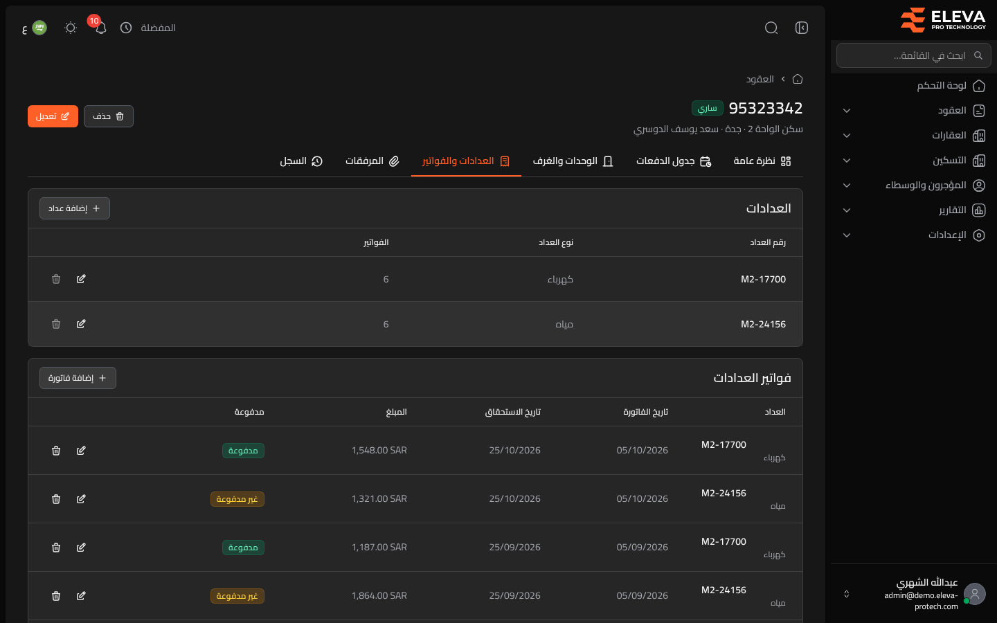This screenshot has height=623, width=997.
Task: Click the orange تعديل button
Action: pyautogui.click(x=53, y=116)
